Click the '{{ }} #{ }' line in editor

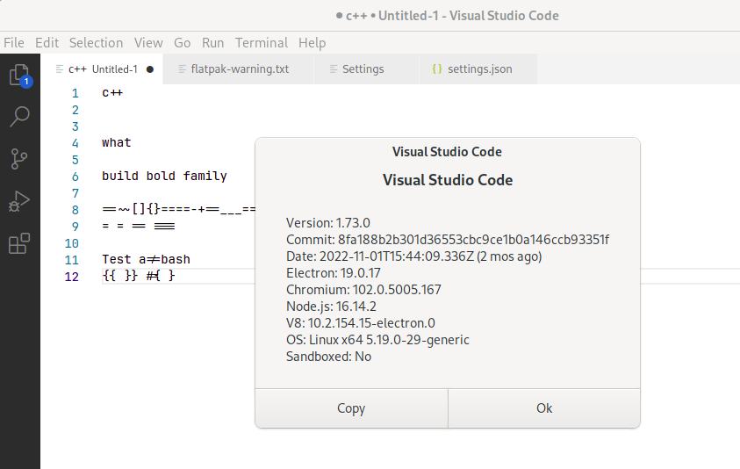(139, 276)
